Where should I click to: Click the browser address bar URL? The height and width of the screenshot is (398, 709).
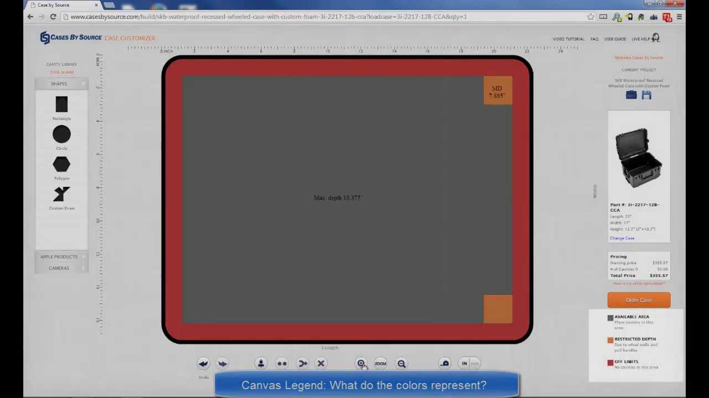pos(269,17)
